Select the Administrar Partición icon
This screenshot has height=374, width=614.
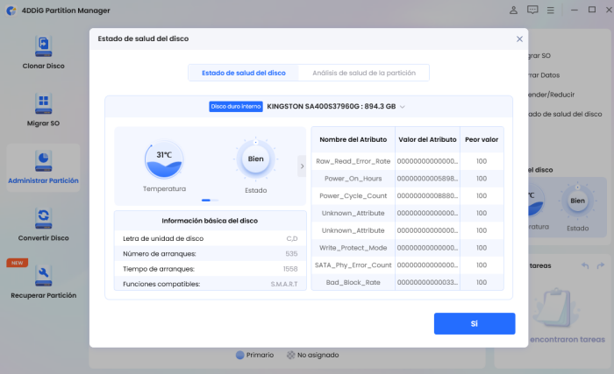tap(43, 160)
